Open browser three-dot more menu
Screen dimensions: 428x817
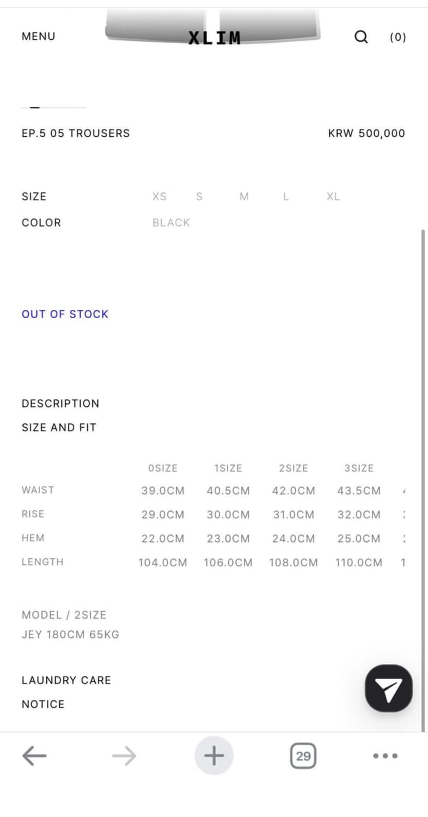tap(385, 756)
